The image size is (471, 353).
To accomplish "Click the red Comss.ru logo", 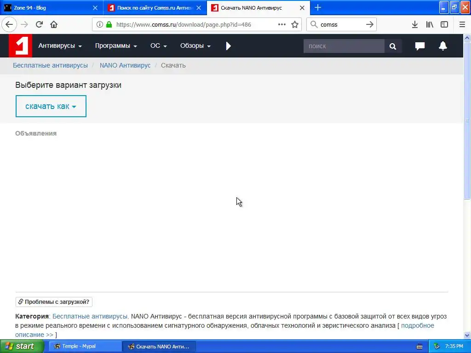I will pyautogui.click(x=20, y=46).
